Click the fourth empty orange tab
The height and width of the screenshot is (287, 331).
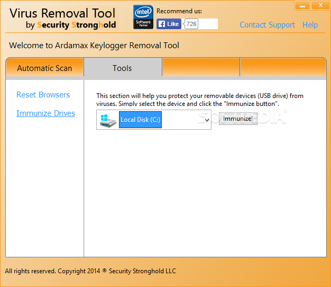click(x=283, y=67)
